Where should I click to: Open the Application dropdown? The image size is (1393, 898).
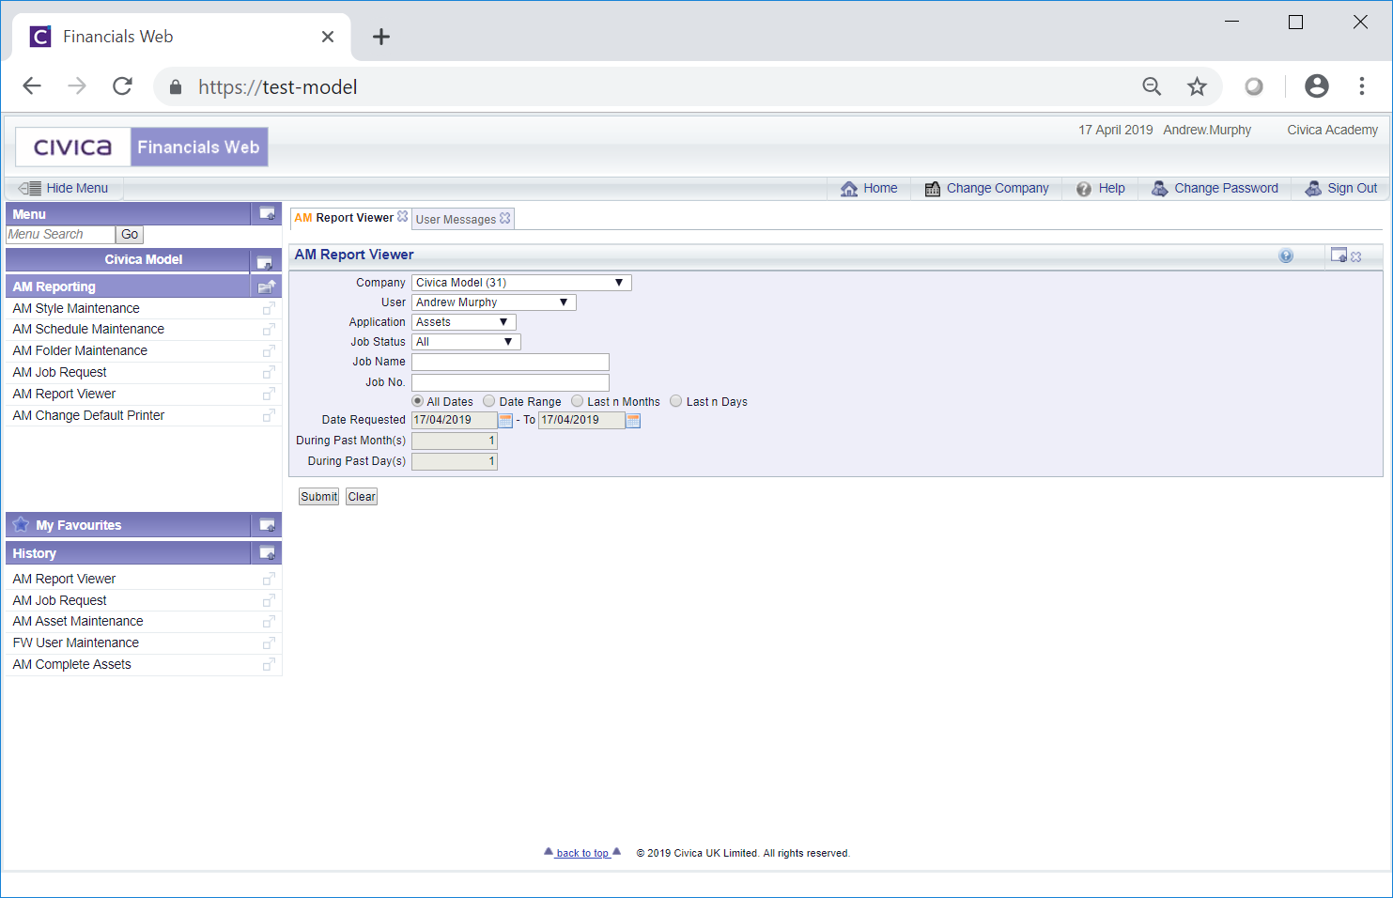[464, 322]
